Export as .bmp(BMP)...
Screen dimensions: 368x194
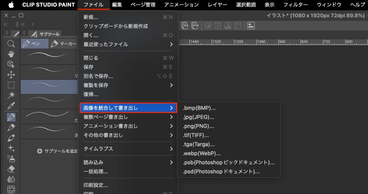point(229,108)
